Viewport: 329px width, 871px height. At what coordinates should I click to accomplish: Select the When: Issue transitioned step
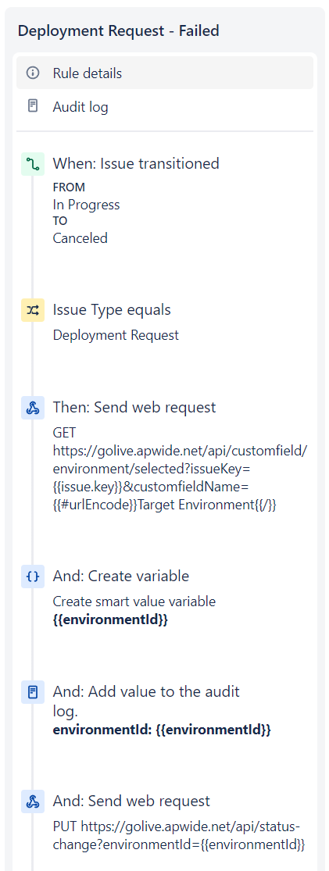(136, 163)
